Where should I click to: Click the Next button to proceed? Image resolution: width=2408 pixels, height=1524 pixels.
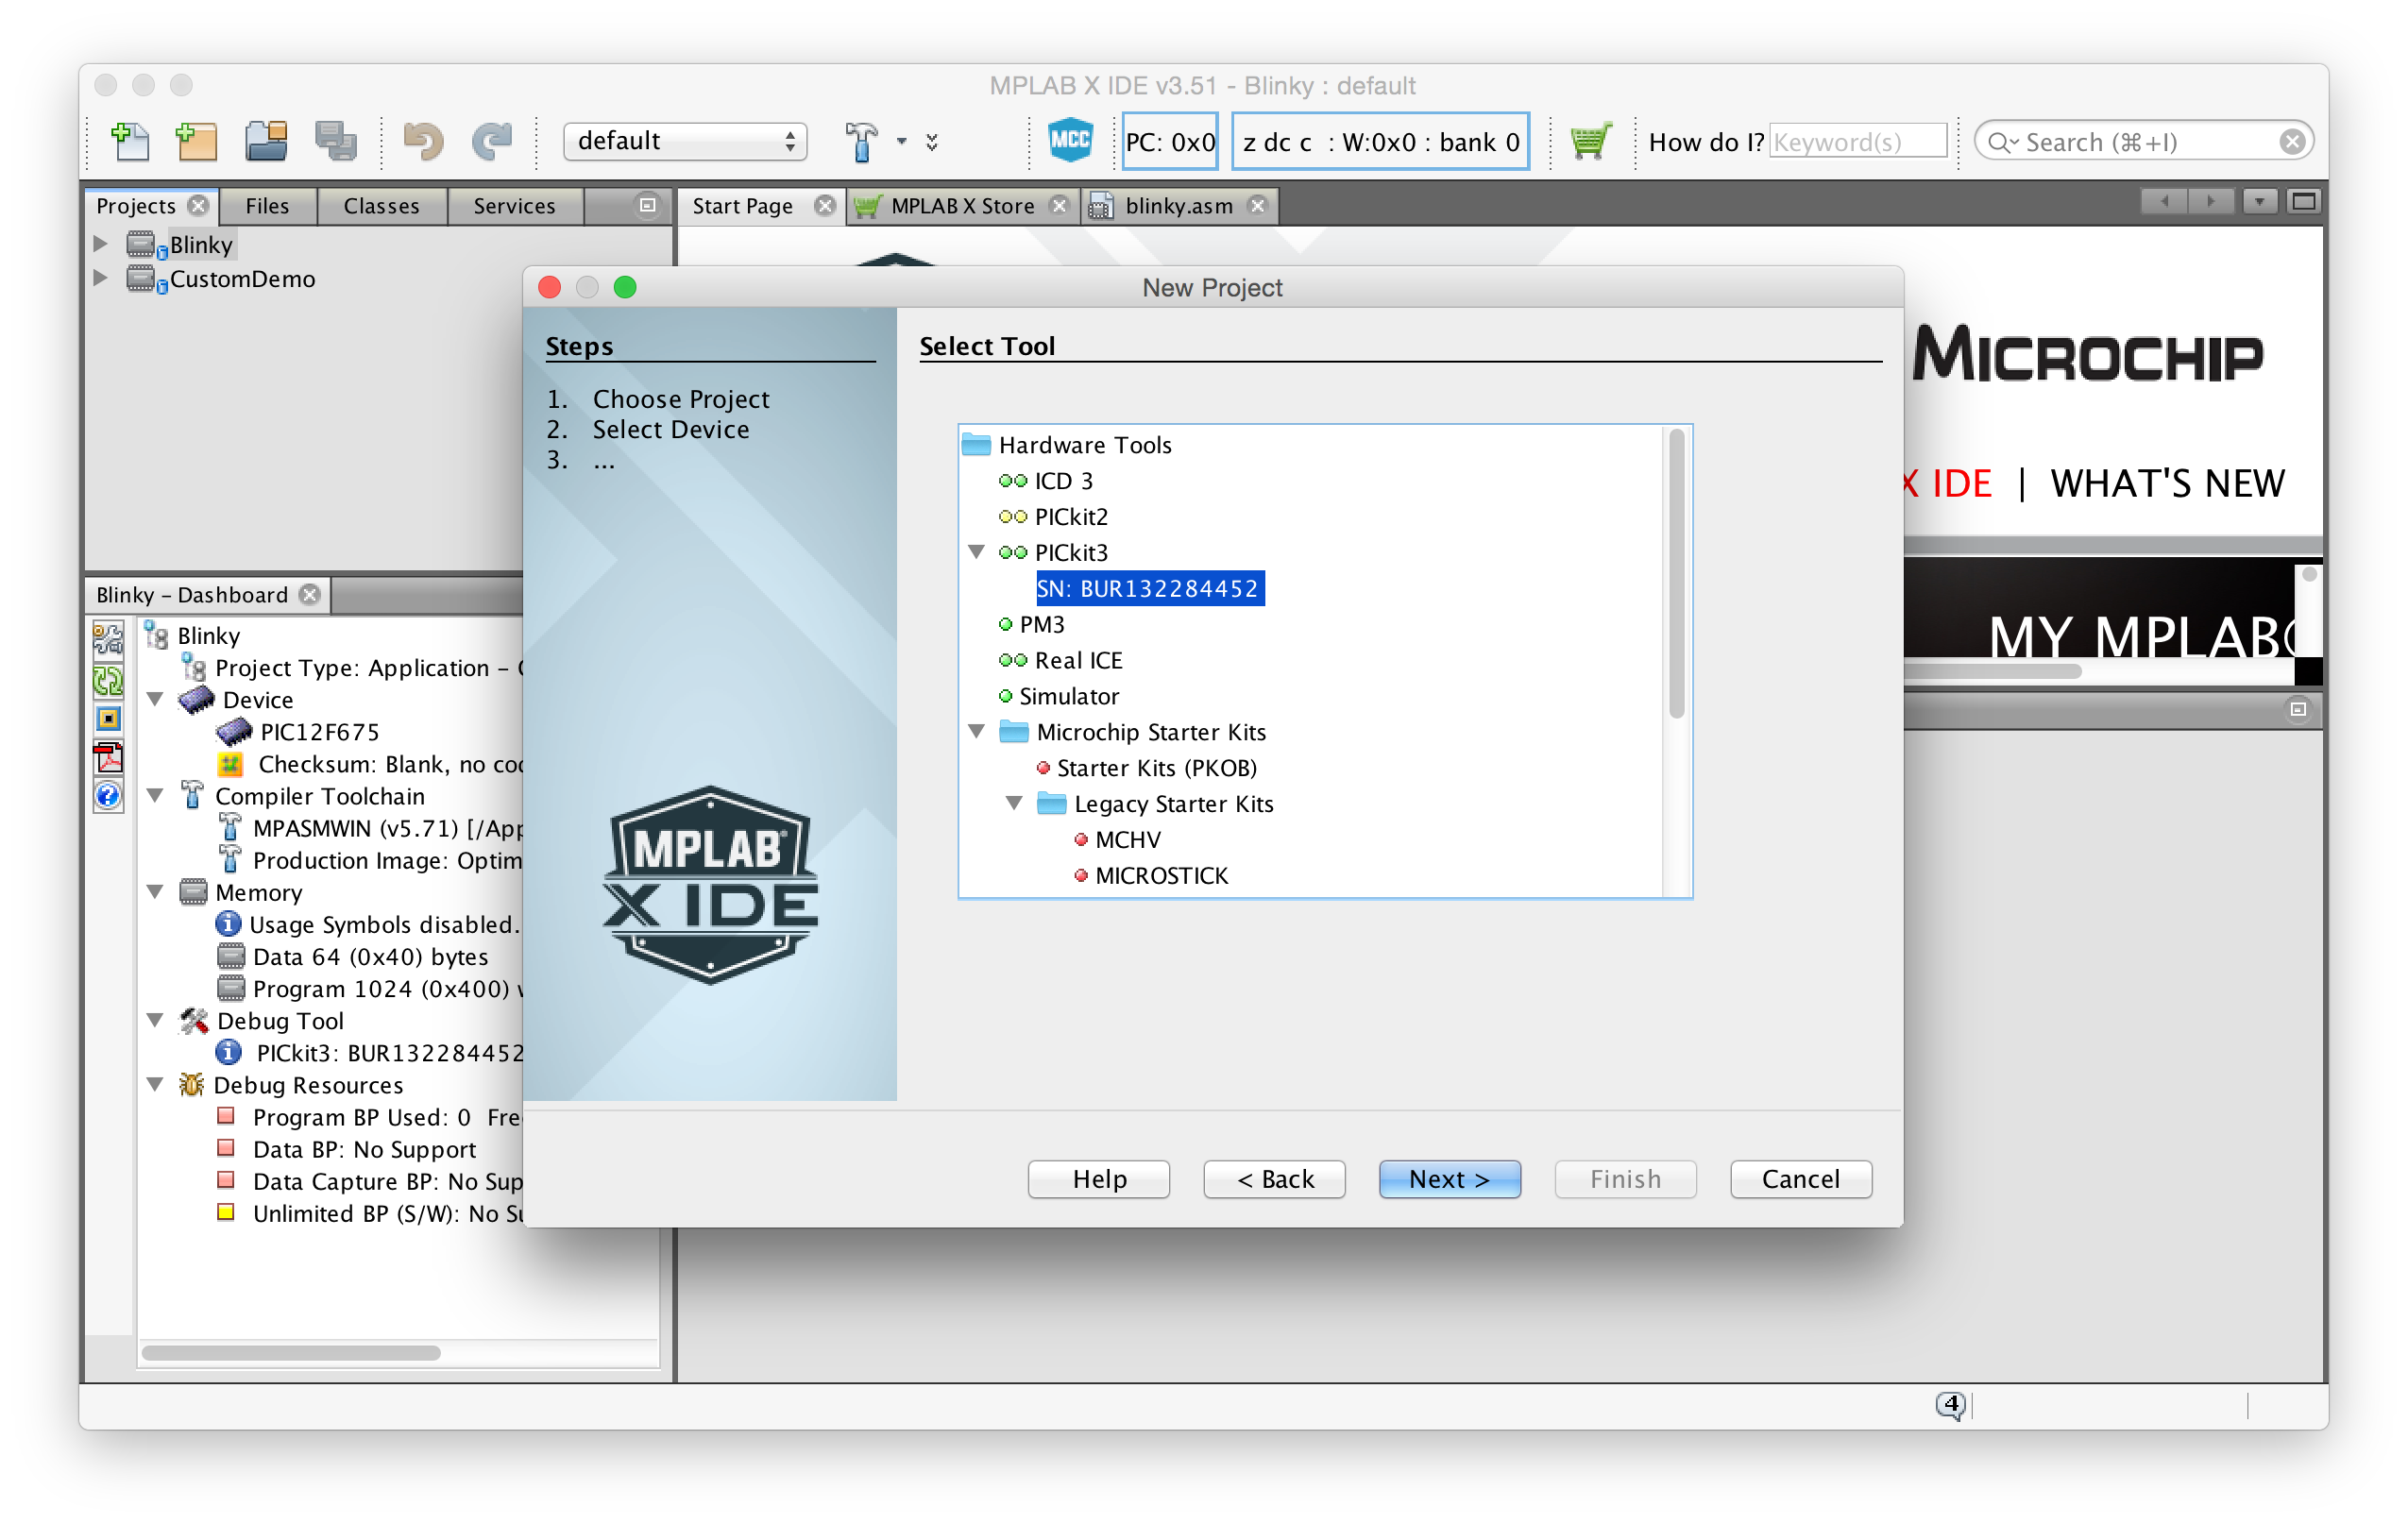click(x=1450, y=1178)
